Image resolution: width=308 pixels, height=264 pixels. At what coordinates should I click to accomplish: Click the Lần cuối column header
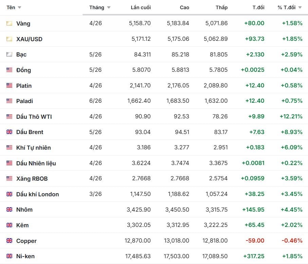pos(141,7)
